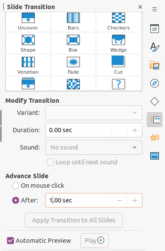Click the sidebar collapse handle on left edge

point(1,126)
